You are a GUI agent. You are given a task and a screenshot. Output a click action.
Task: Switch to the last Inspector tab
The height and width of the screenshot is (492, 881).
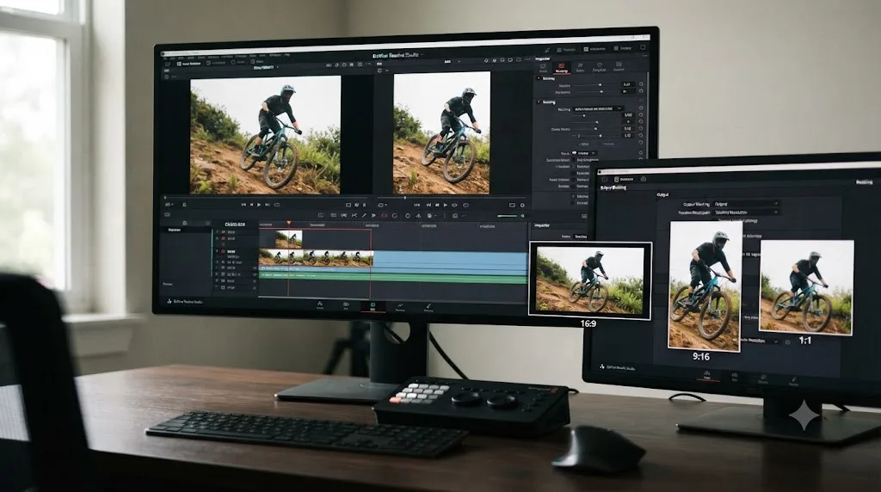coord(619,67)
